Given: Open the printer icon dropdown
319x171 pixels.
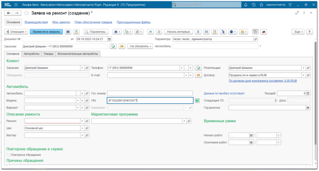Looking at the screenshot, I should pos(117,32).
